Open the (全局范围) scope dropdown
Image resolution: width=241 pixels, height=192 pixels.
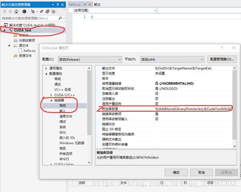tap(155, 10)
